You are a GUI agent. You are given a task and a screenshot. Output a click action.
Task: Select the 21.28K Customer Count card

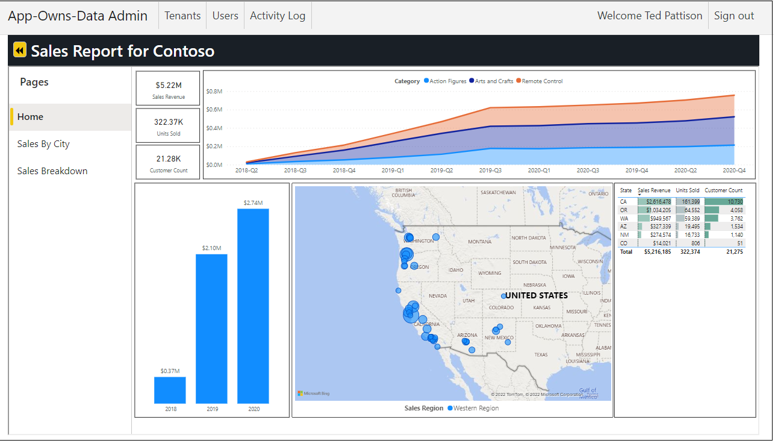coord(168,162)
